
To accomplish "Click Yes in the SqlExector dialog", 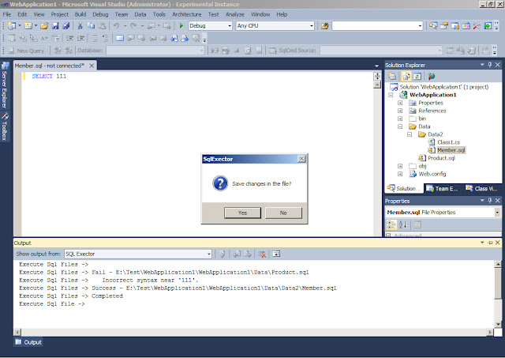I will point(242,213).
